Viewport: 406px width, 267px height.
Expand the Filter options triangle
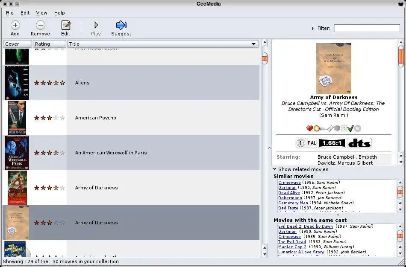313,29
